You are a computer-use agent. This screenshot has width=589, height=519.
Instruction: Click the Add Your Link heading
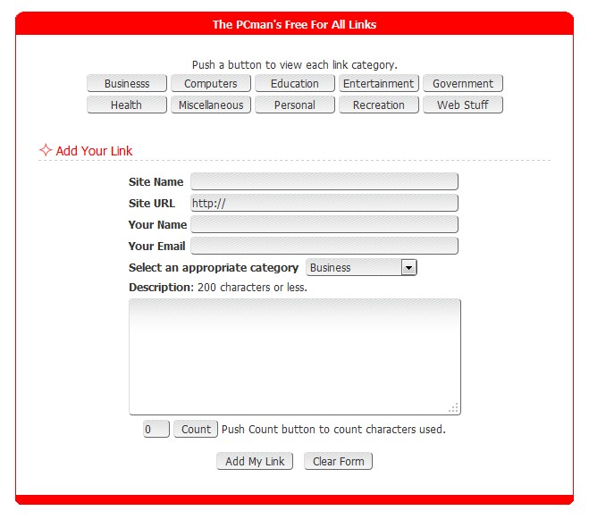(94, 151)
